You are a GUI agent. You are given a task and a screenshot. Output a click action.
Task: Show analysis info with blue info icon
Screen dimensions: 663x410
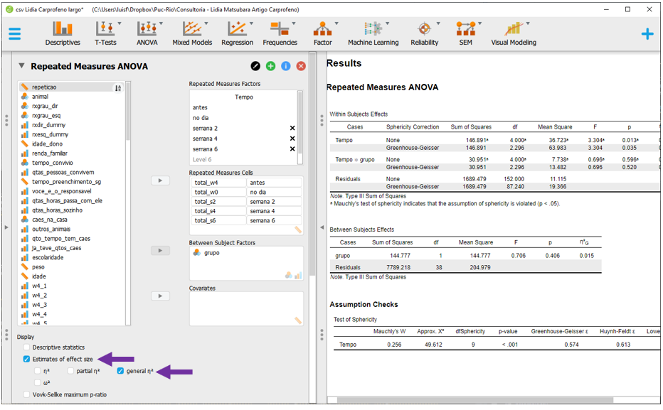coord(286,66)
